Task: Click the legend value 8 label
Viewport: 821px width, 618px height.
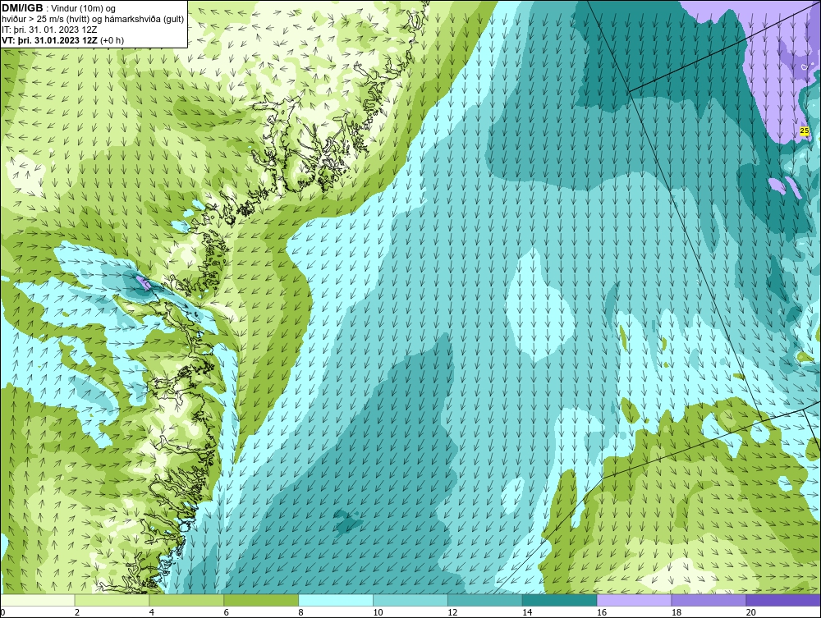Action: click(x=300, y=612)
